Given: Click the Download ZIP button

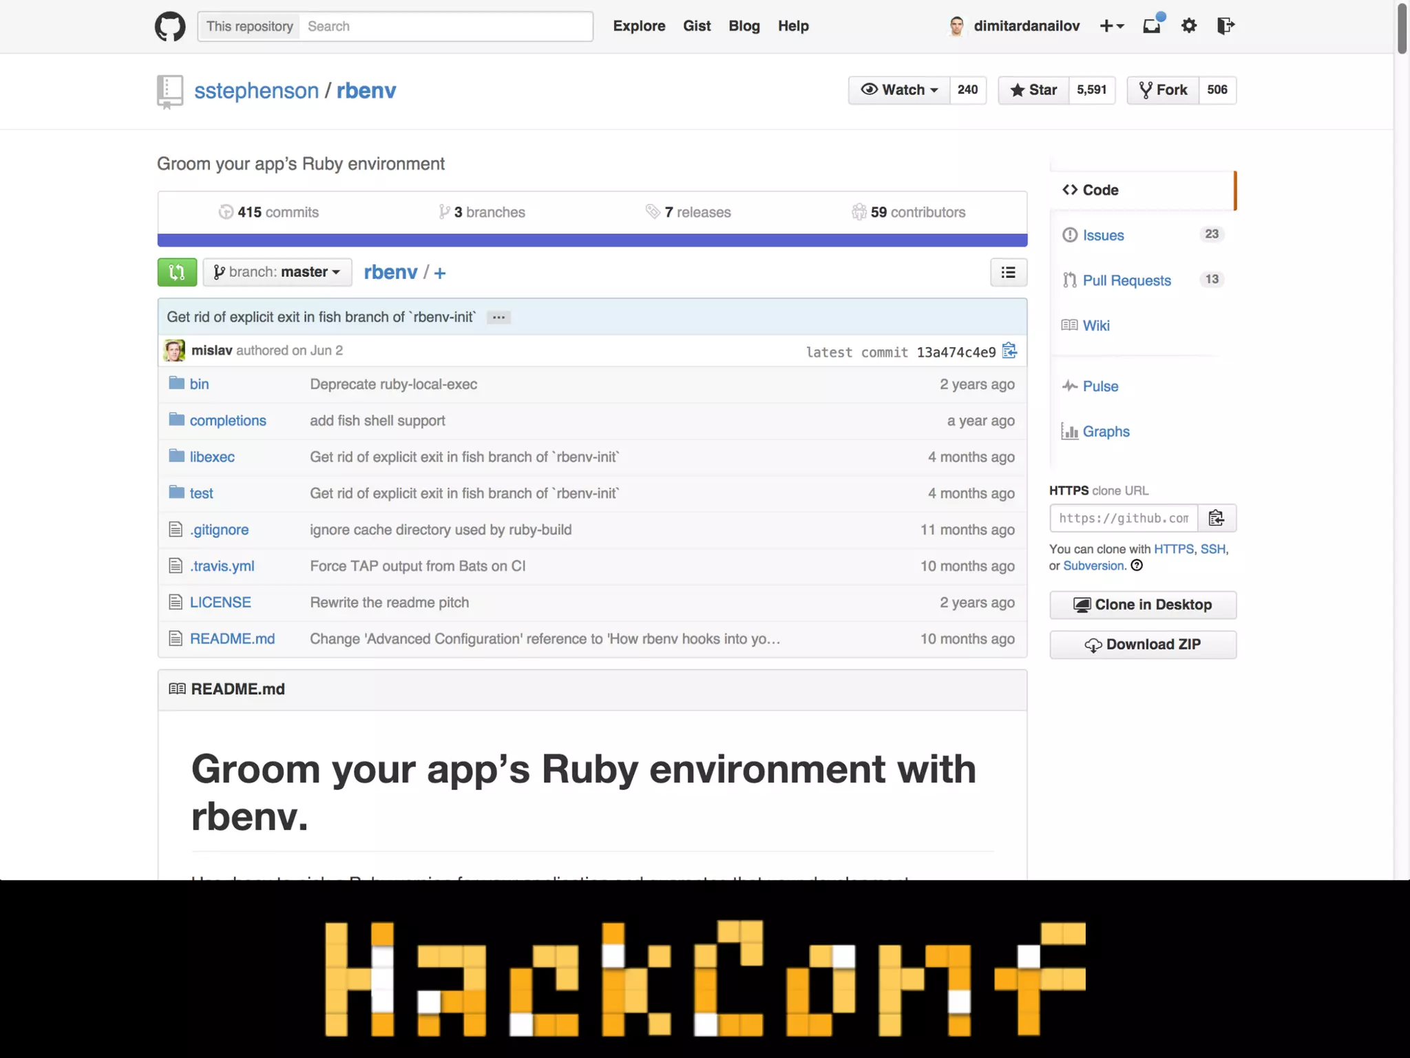Looking at the screenshot, I should [1143, 645].
